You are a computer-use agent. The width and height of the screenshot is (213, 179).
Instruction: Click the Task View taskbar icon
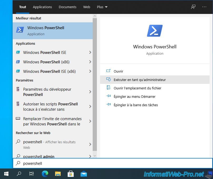click(32, 174)
